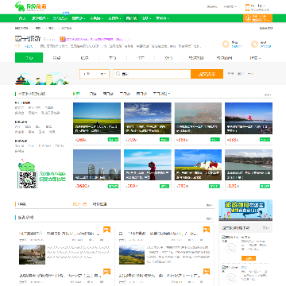Image resolution: width=286 pixels, height=286 pixels.
Task: Open the more link right of the tour tabs
Action: pyautogui.click(x=268, y=95)
